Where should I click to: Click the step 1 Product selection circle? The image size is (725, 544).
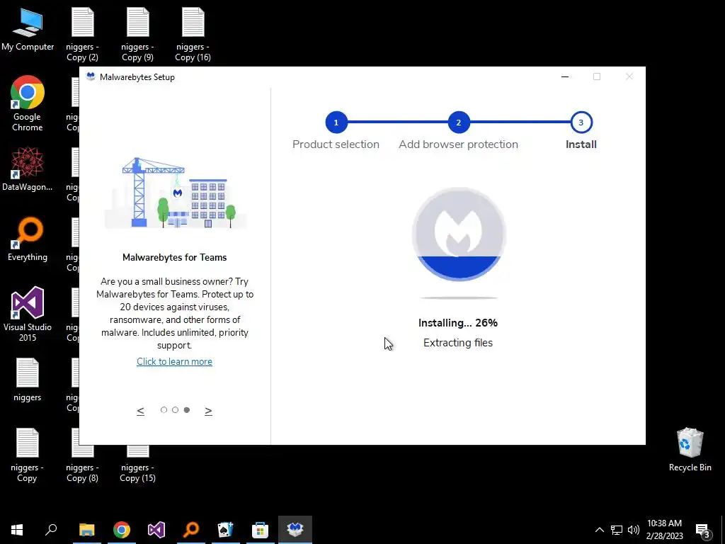click(x=336, y=123)
